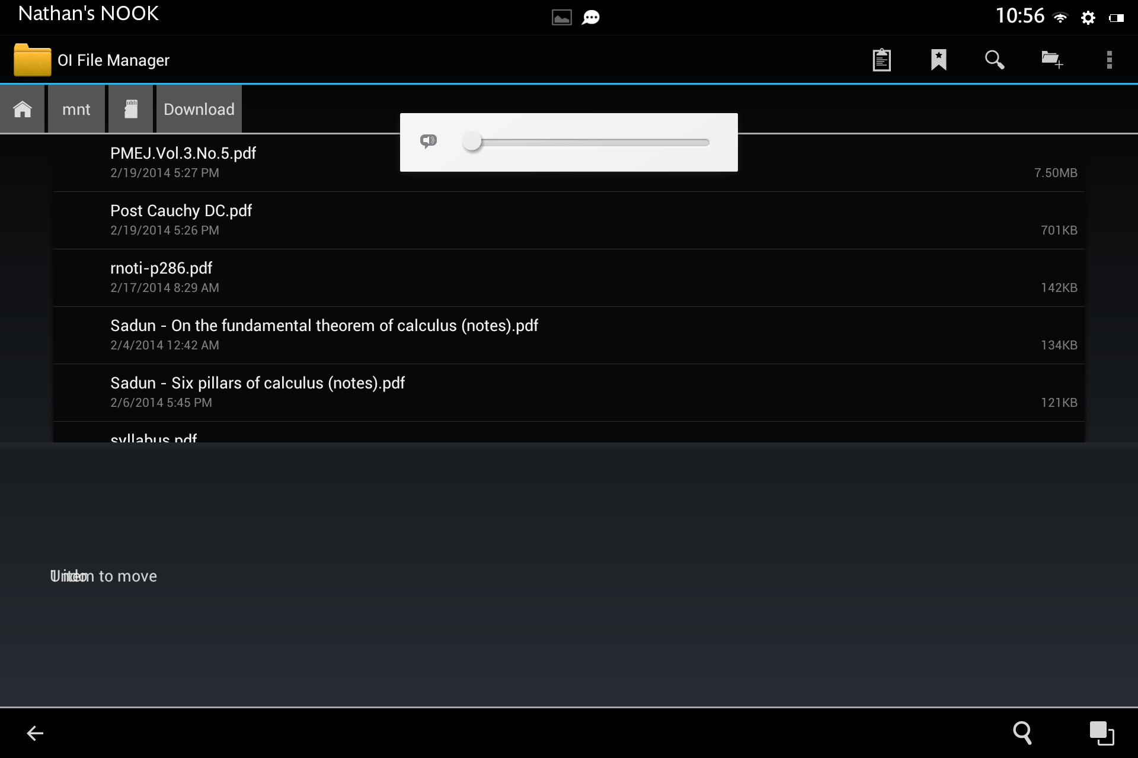The image size is (1138, 758).
Task: Open Post Cauchy DC.pdf file
Action: pyautogui.click(x=569, y=220)
